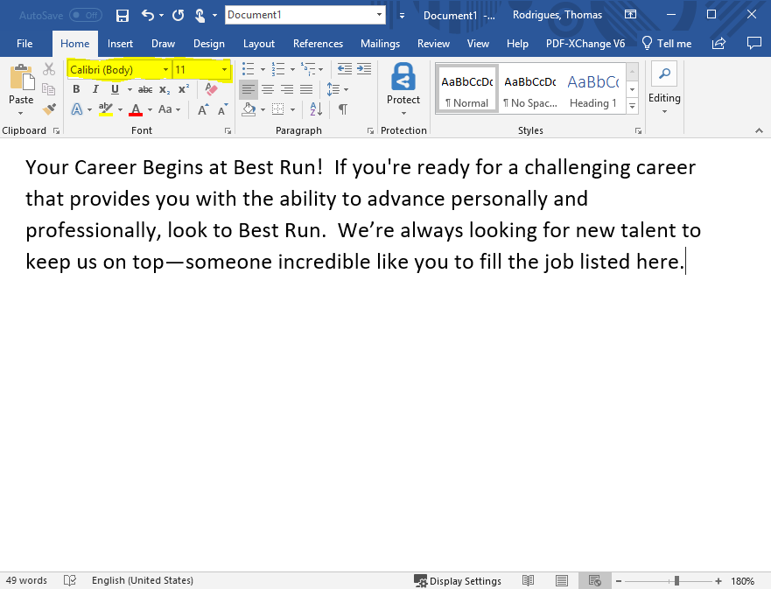Switch to Print Layout view
Screen dimensions: 771x589
(562, 580)
